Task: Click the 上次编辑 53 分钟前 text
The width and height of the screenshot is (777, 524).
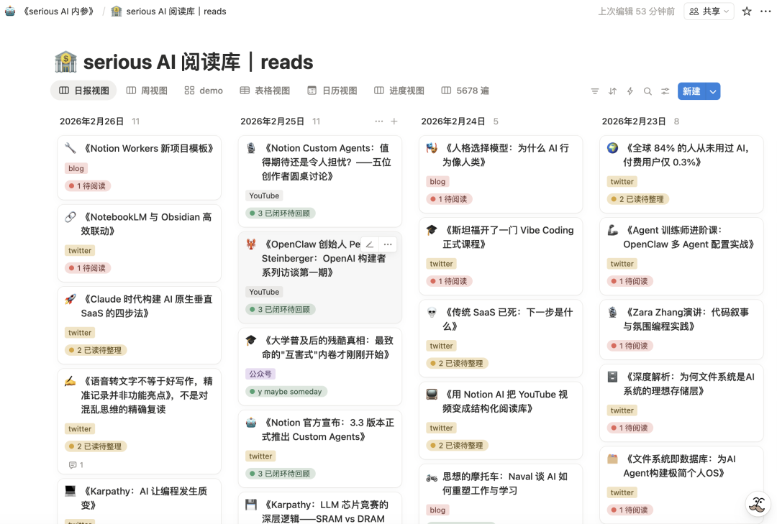Action: 636,12
